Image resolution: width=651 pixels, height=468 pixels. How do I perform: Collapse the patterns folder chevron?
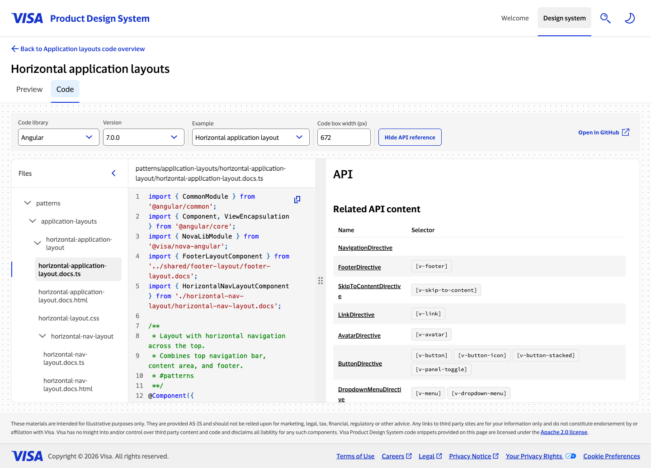tap(28, 203)
